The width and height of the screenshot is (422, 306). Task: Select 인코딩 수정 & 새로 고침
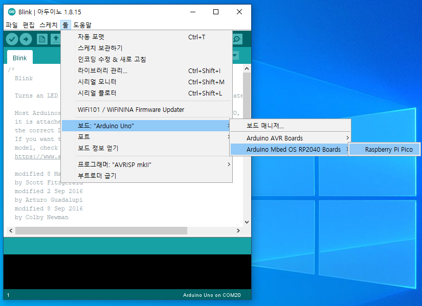click(147, 59)
